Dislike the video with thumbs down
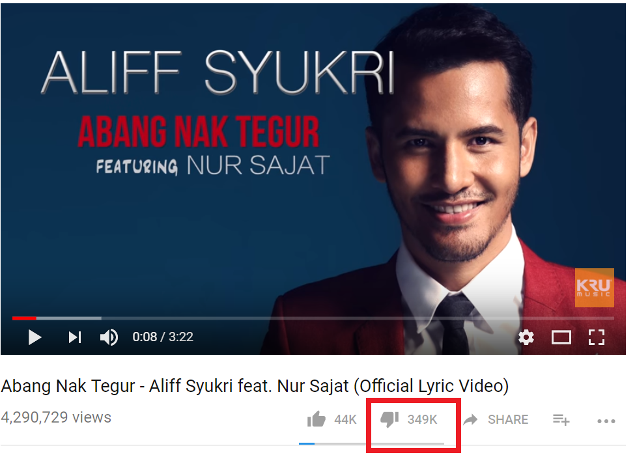Screen dimensions: 635x459 [x=389, y=420]
